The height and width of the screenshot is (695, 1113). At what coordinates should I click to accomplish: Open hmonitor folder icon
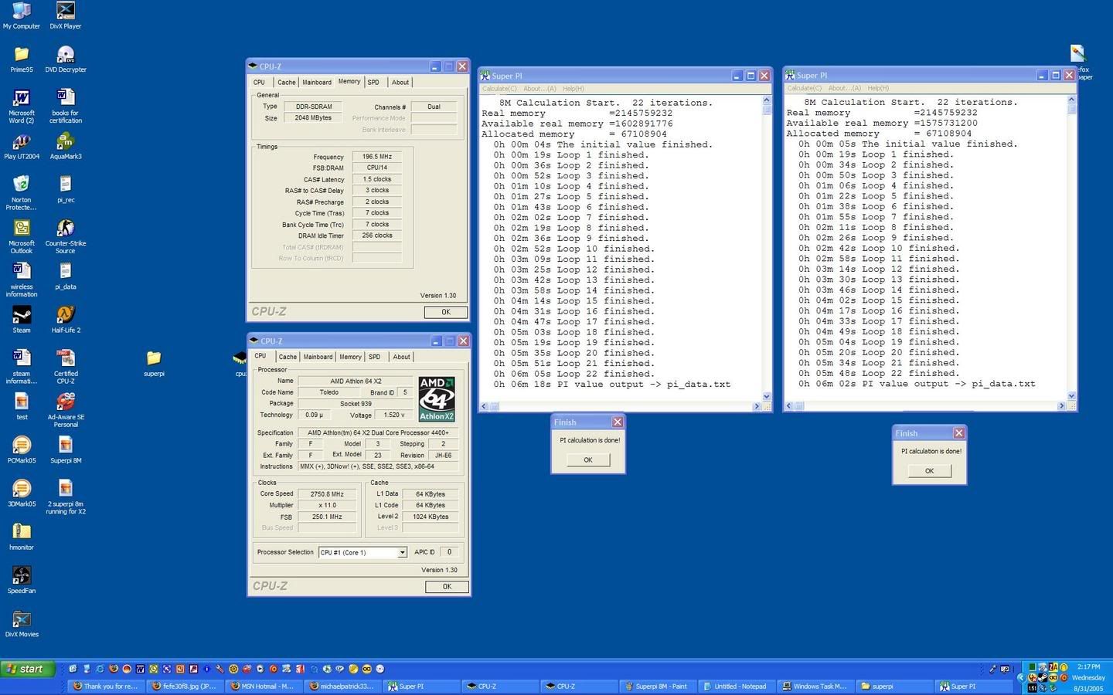click(x=21, y=537)
